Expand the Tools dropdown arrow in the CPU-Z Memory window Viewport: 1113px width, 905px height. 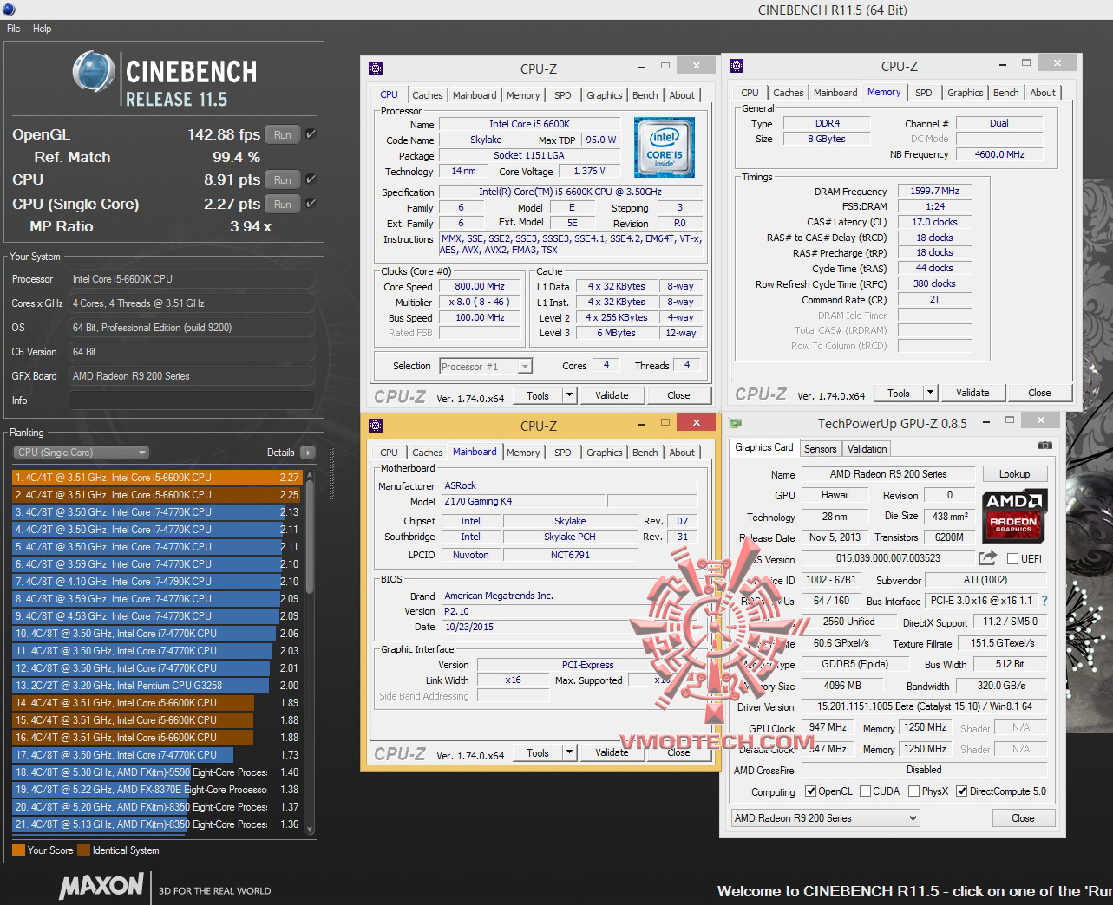(x=930, y=393)
